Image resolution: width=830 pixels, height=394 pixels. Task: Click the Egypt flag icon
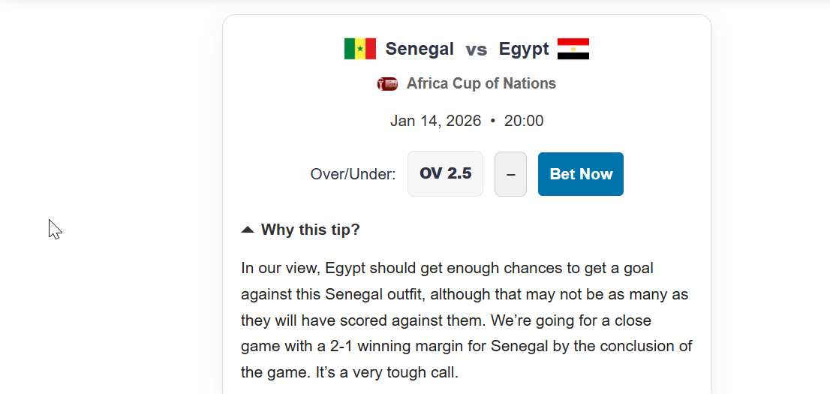(573, 50)
